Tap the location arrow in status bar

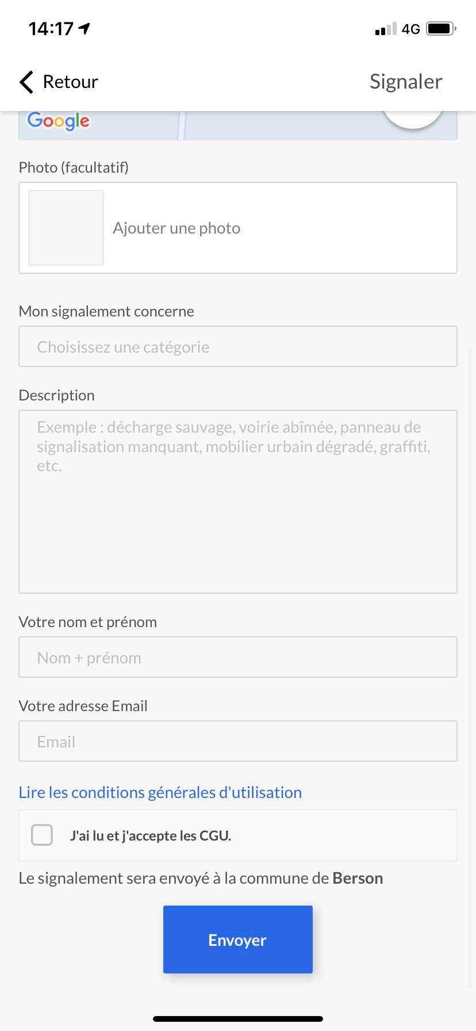coord(85,28)
